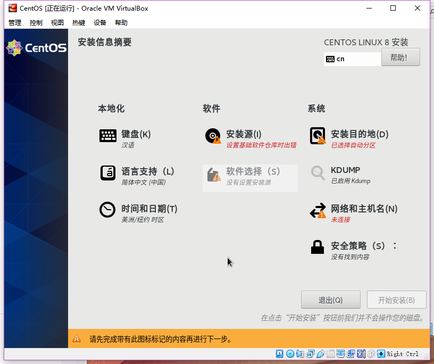Open the 安全策略(S) padlock icon
434x364 pixels.
[x=318, y=247]
